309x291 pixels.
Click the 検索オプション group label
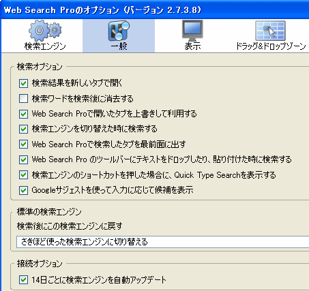pos(40,67)
